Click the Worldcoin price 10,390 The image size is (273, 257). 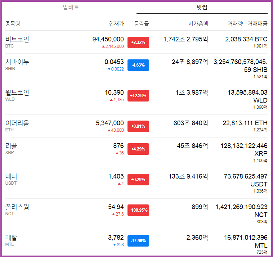point(114,93)
